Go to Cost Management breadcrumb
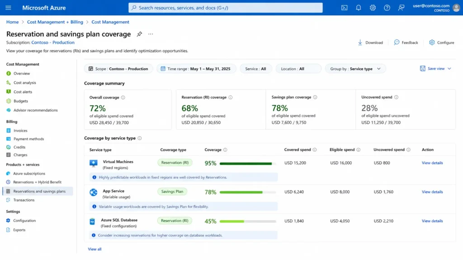This screenshot has width=463, height=260. pos(110,22)
